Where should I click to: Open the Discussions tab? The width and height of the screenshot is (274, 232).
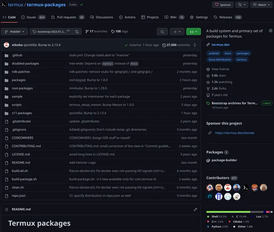click(102, 17)
